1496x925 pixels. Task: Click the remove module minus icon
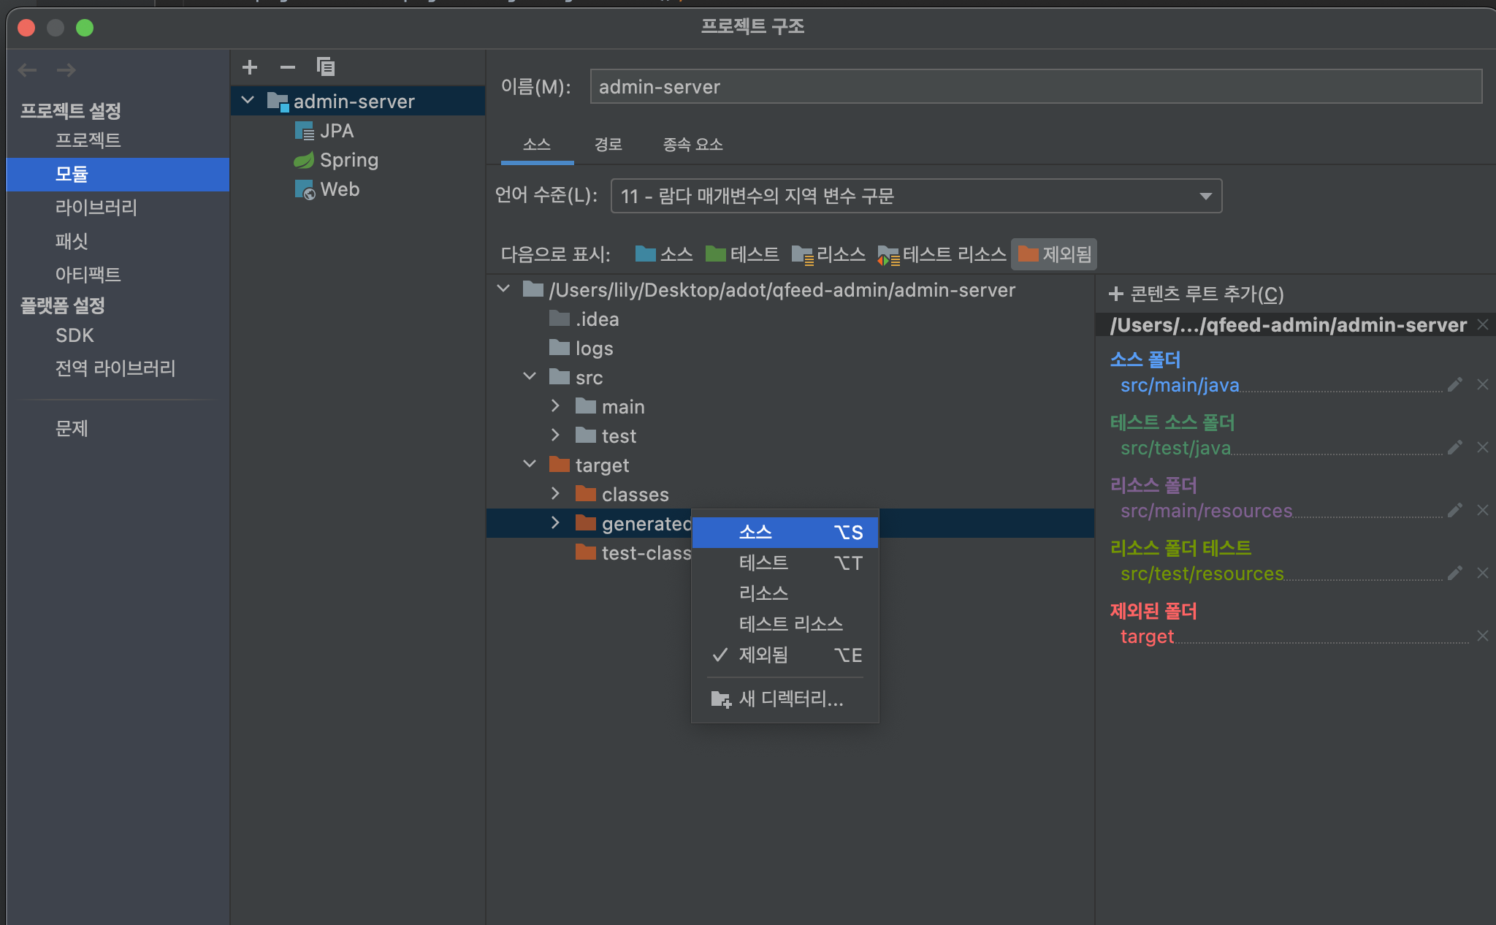click(288, 67)
